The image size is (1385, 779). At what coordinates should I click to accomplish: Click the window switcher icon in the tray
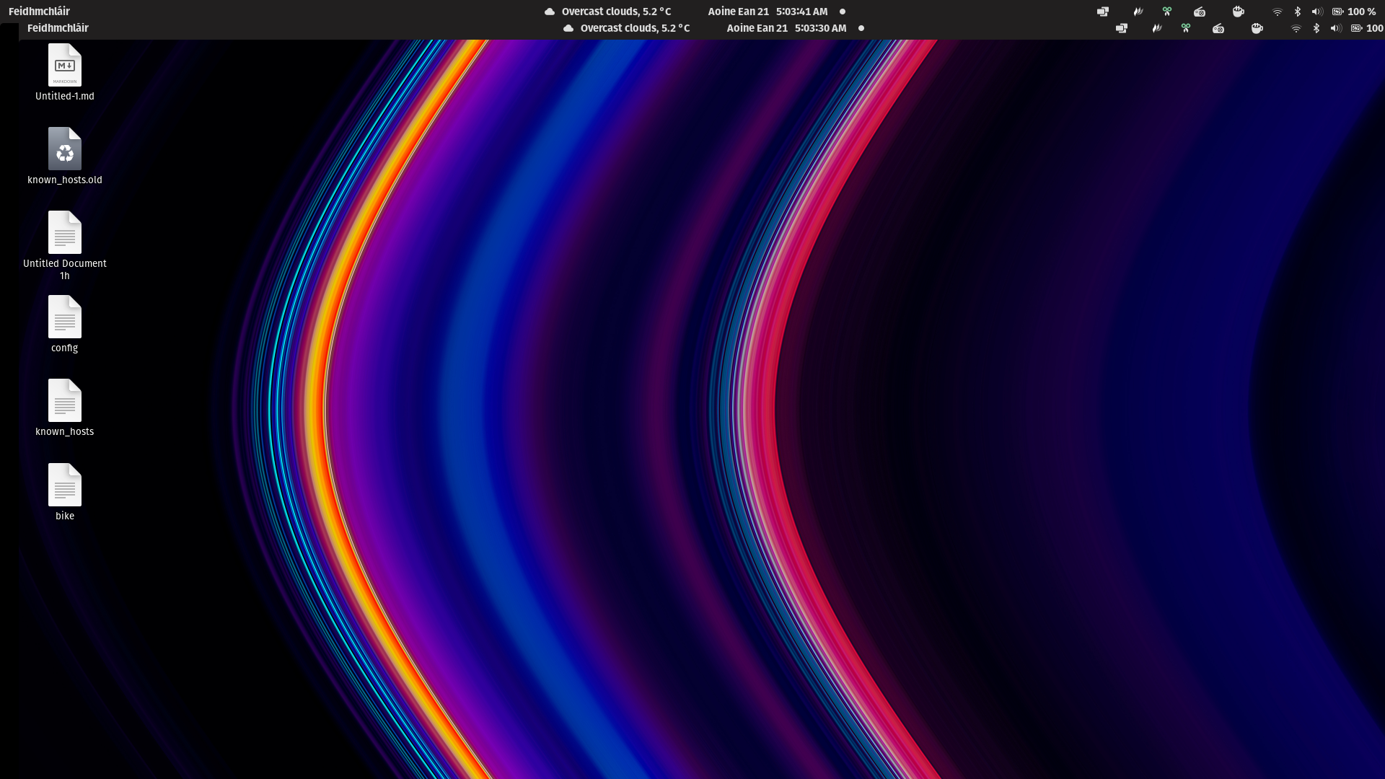(1102, 12)
